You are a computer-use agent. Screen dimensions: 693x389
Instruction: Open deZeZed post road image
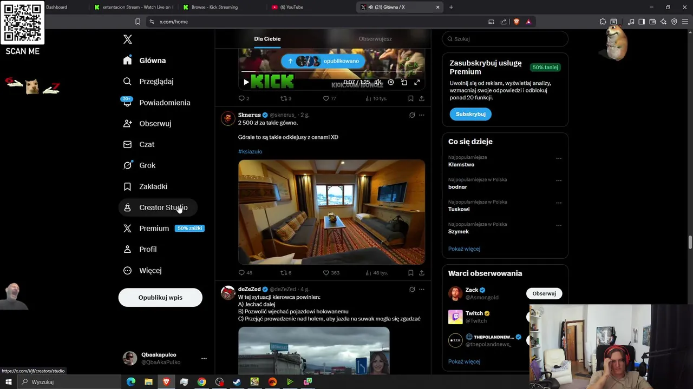click(x=314, y=351)
